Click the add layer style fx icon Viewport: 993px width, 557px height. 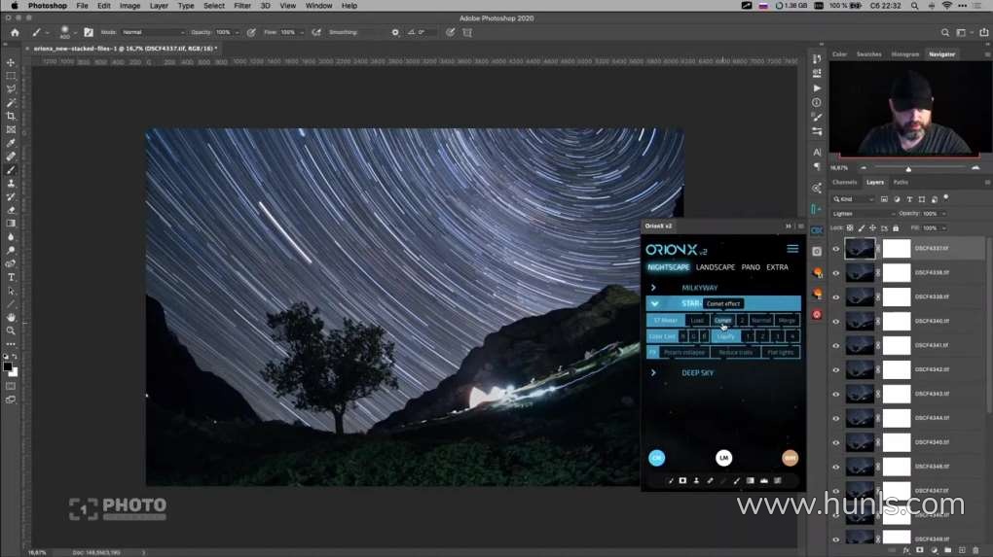[906, 550]
